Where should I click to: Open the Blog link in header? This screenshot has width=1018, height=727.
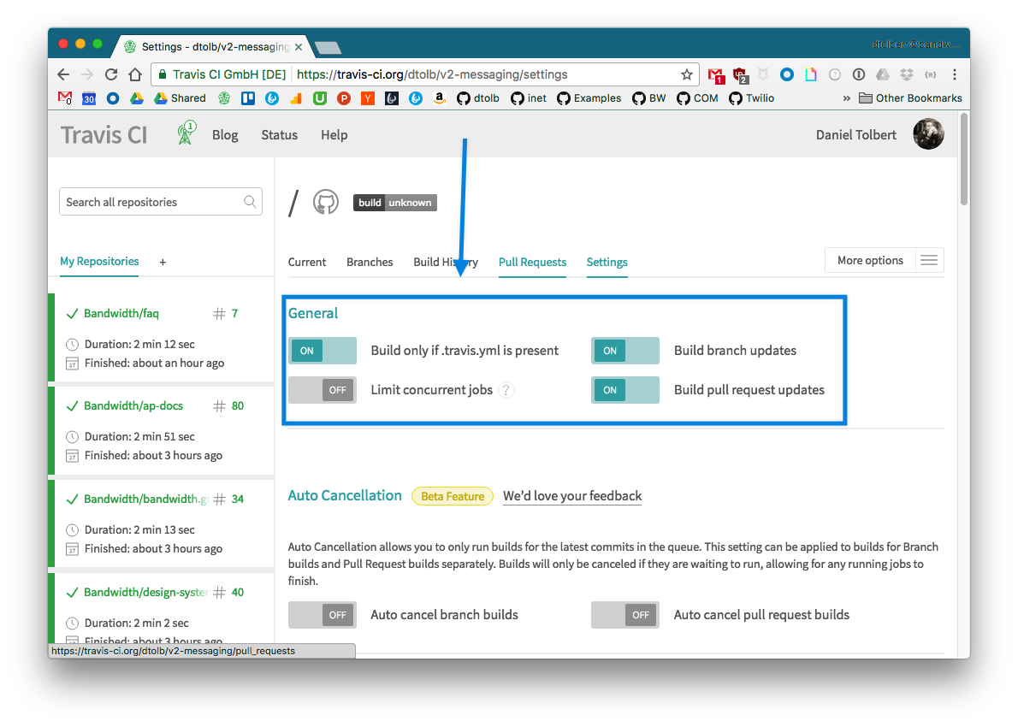coord(225,135)
